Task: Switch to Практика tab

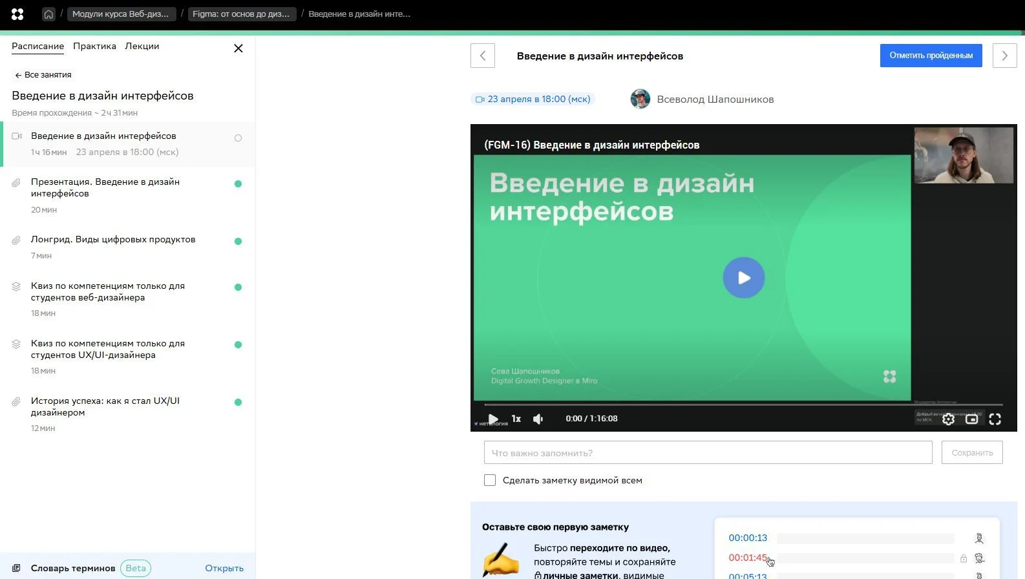Action: [x=94, y=46]
